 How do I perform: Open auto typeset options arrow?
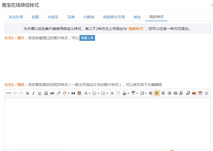click(68, 93)
